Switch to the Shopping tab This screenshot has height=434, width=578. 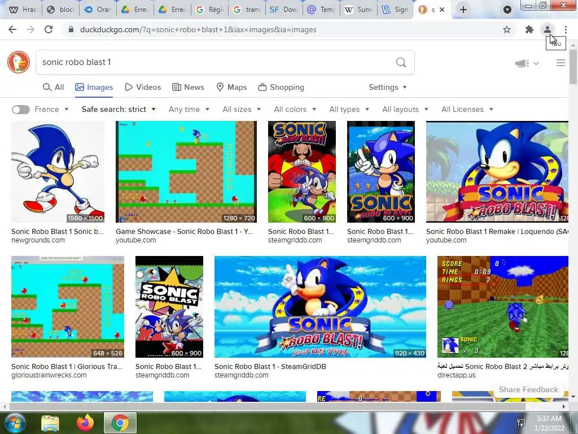[281, 87]
